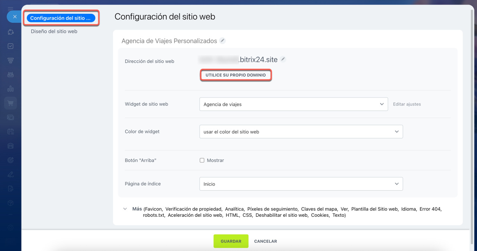Close the settings slider with X button

tap(15, 17)
